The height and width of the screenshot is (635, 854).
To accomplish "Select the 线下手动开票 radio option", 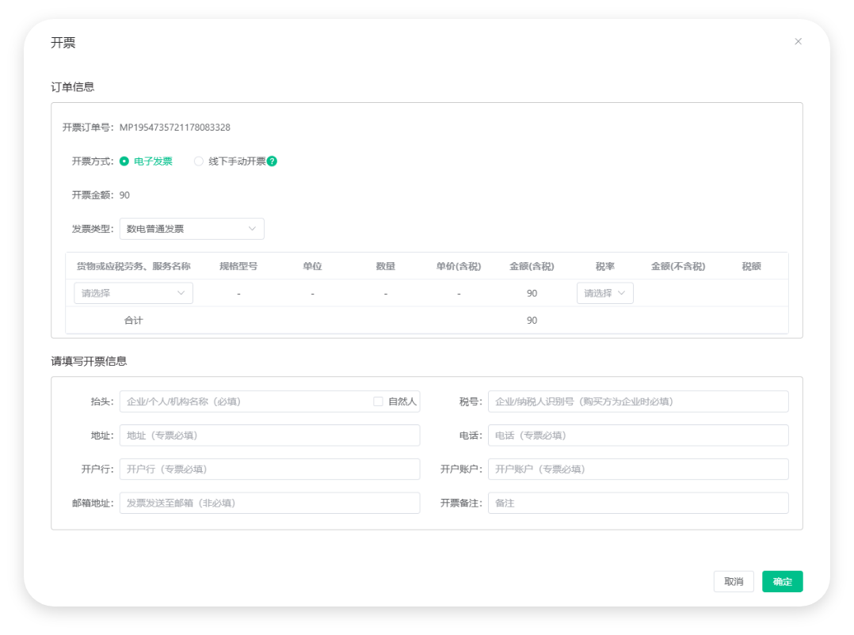I will point(199,162).
